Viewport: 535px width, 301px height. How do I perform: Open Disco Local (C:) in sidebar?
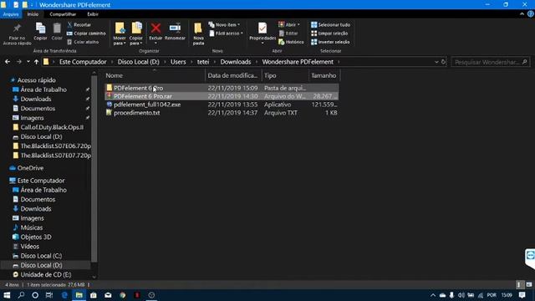click(41, 256)
